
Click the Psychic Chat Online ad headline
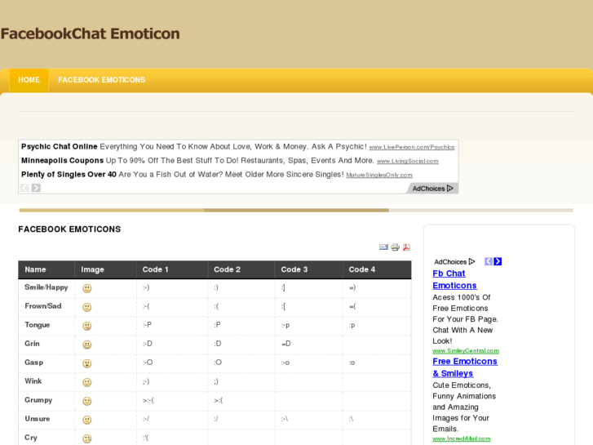pyautogui.click(x=60, y=147)
